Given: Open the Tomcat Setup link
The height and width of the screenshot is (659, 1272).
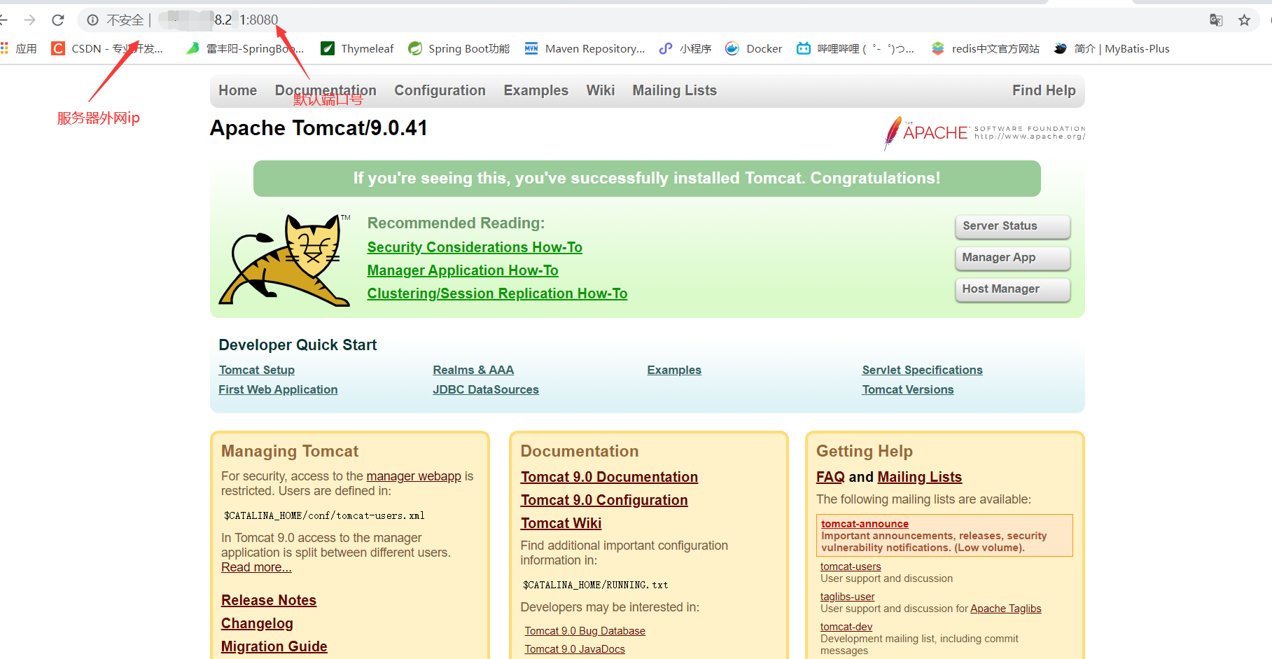Looking at the screenshot, I should pos(257,370).
